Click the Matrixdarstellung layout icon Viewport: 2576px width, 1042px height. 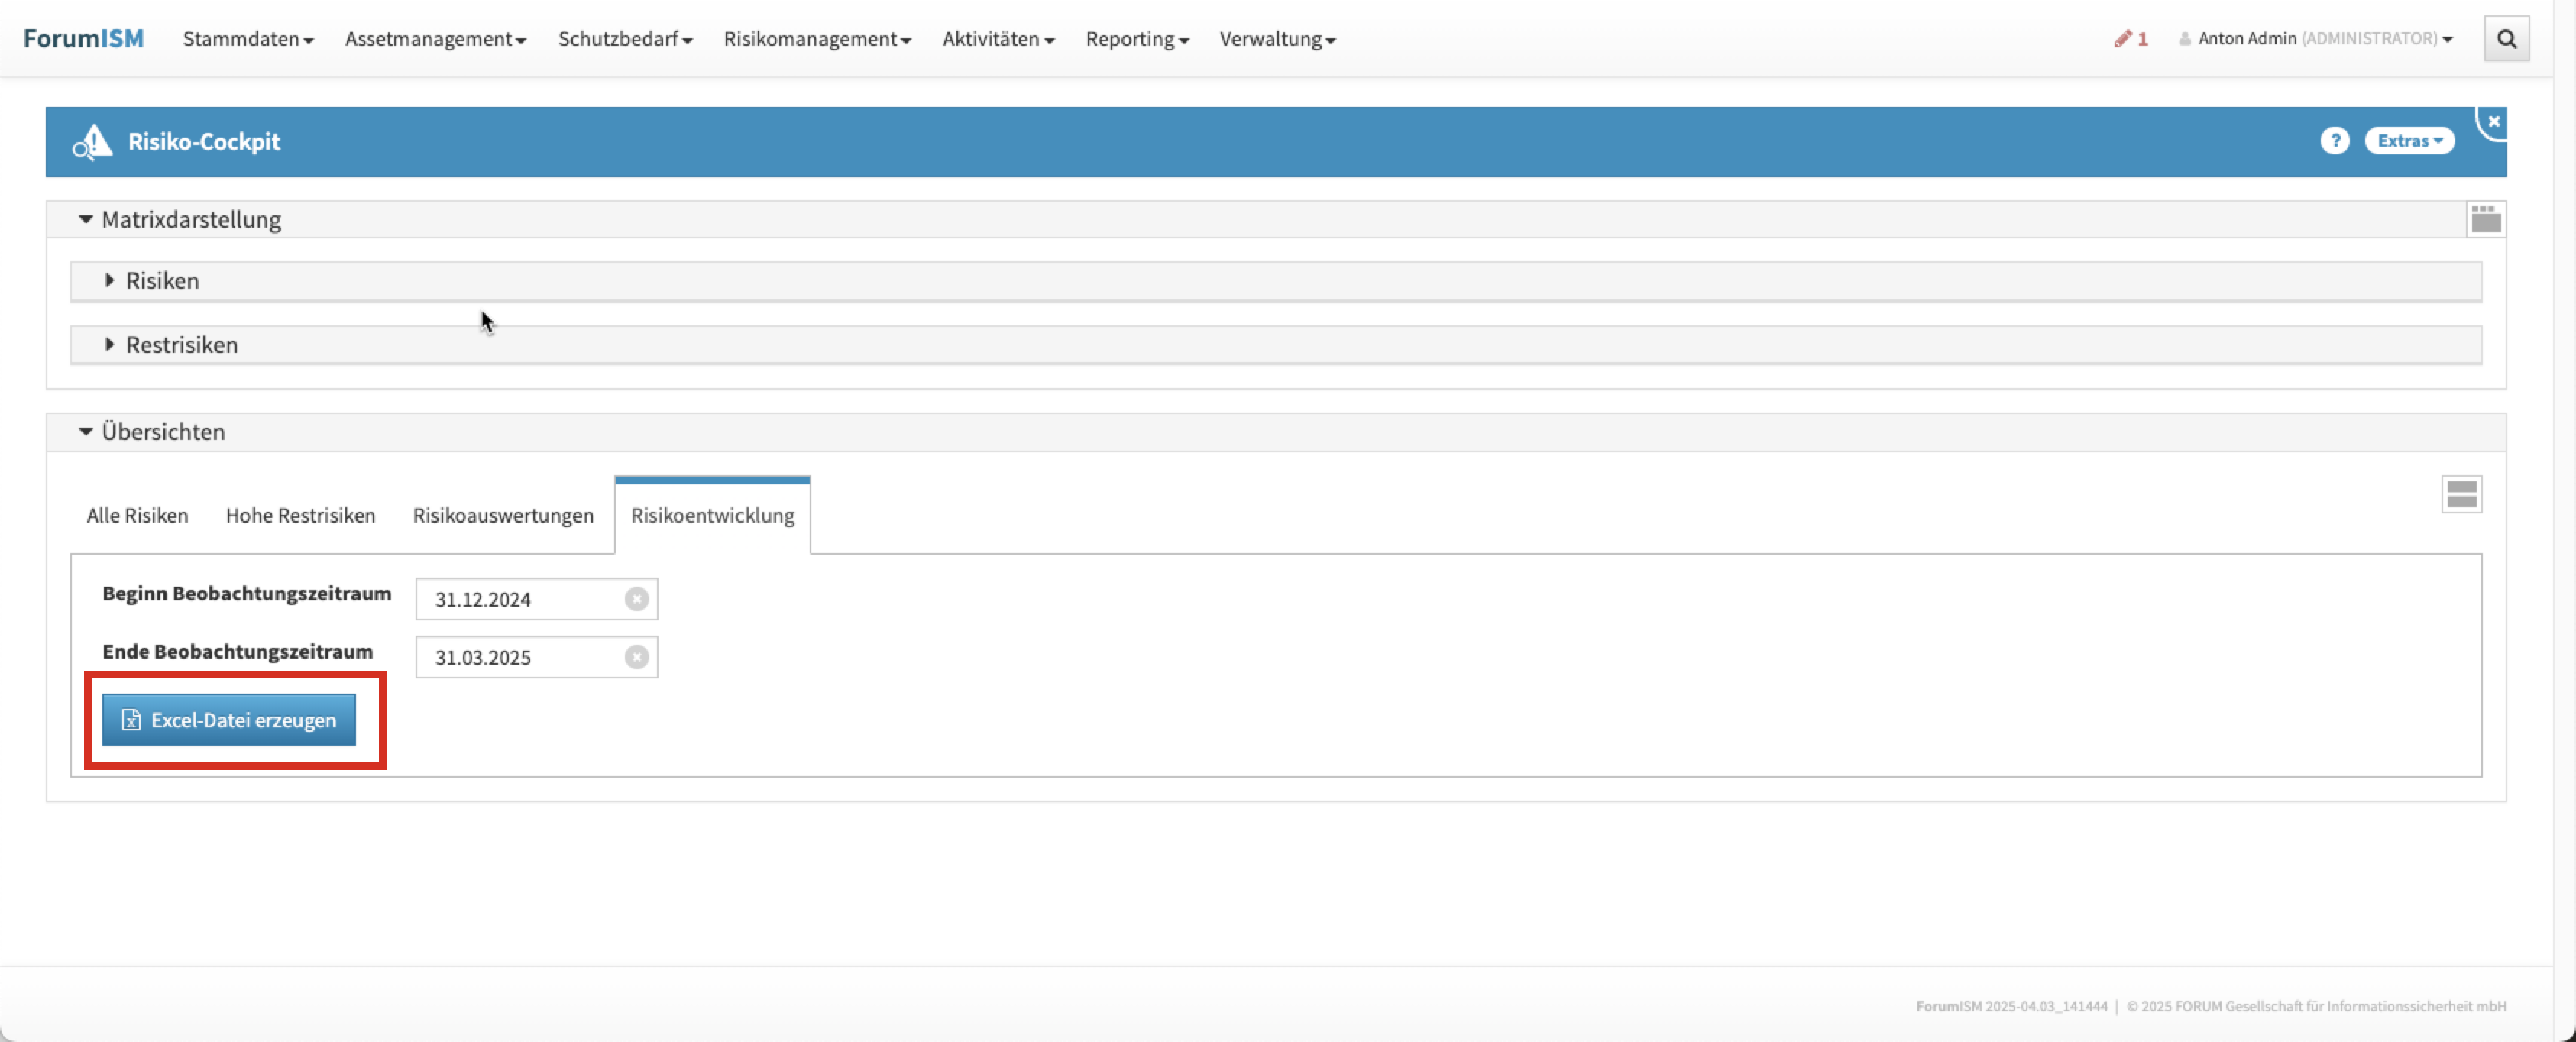[x=2485, y=219]
